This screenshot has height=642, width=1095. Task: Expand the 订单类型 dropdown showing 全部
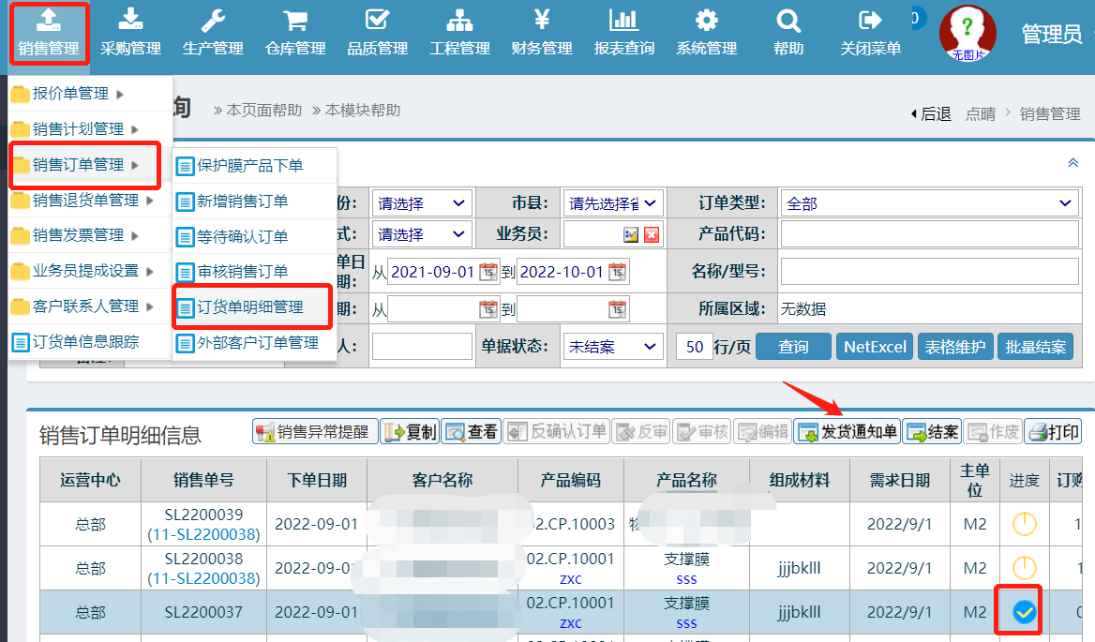[x=929, y=203]
